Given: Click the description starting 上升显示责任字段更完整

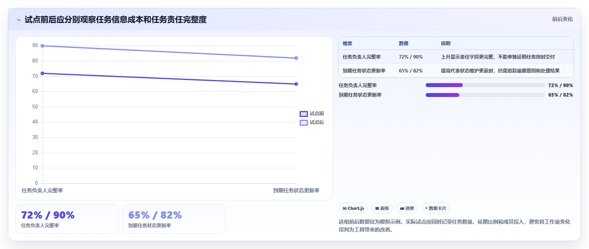Looking at the screenshot, I should 498,57.
